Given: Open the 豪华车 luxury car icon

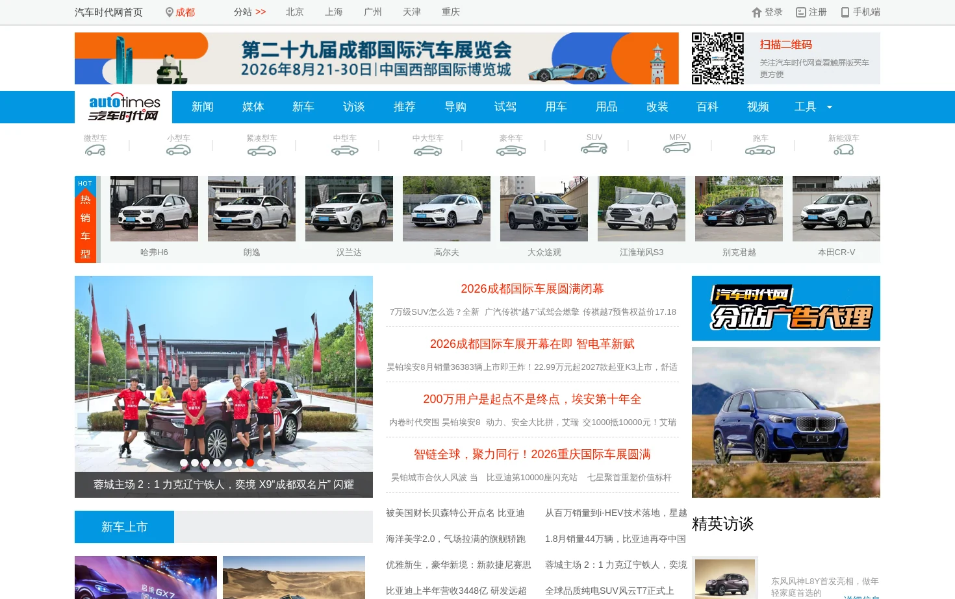Looking at the screenshot, I should (x=511, y=151).
